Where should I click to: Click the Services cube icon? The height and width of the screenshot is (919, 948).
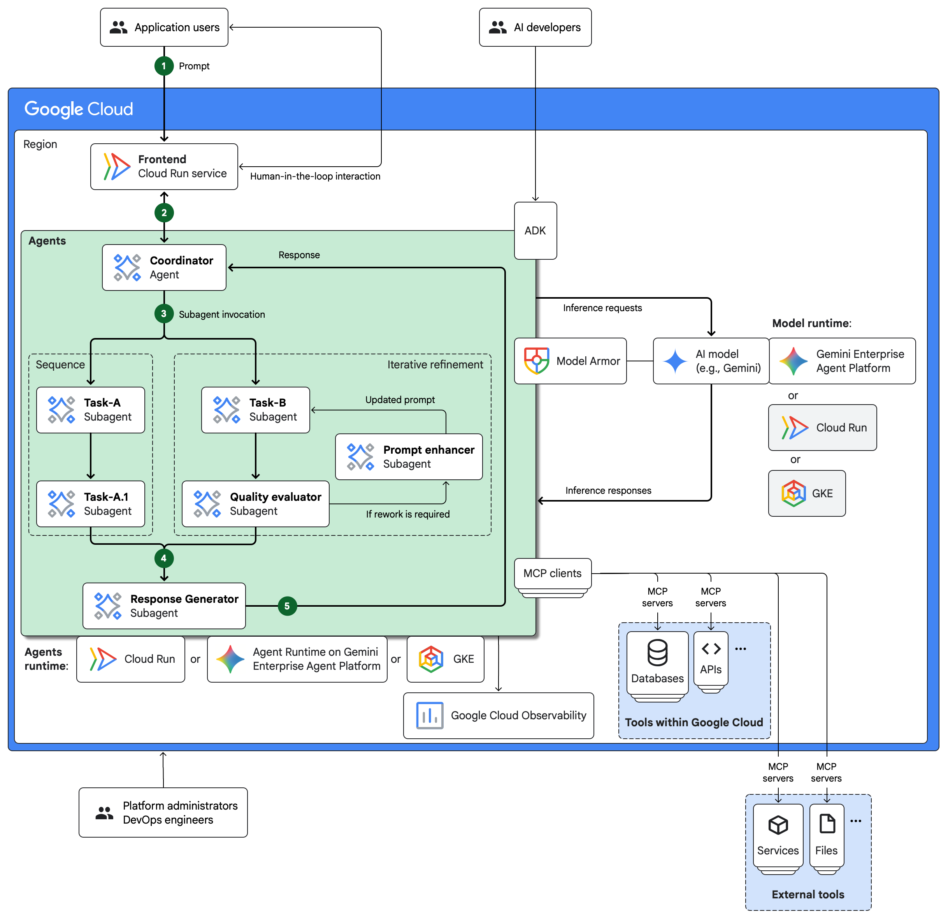778,825
